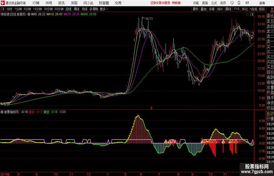Screen dimensions: 274x176
Task: Click the 特锐德(日线 前复权) chart title
Action: click(13, 14)
